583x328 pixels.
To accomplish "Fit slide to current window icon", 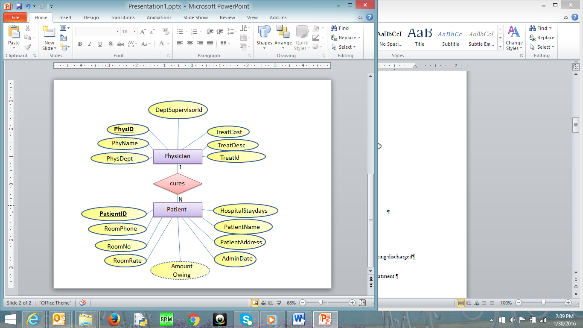I will click(x=362, y=303).
